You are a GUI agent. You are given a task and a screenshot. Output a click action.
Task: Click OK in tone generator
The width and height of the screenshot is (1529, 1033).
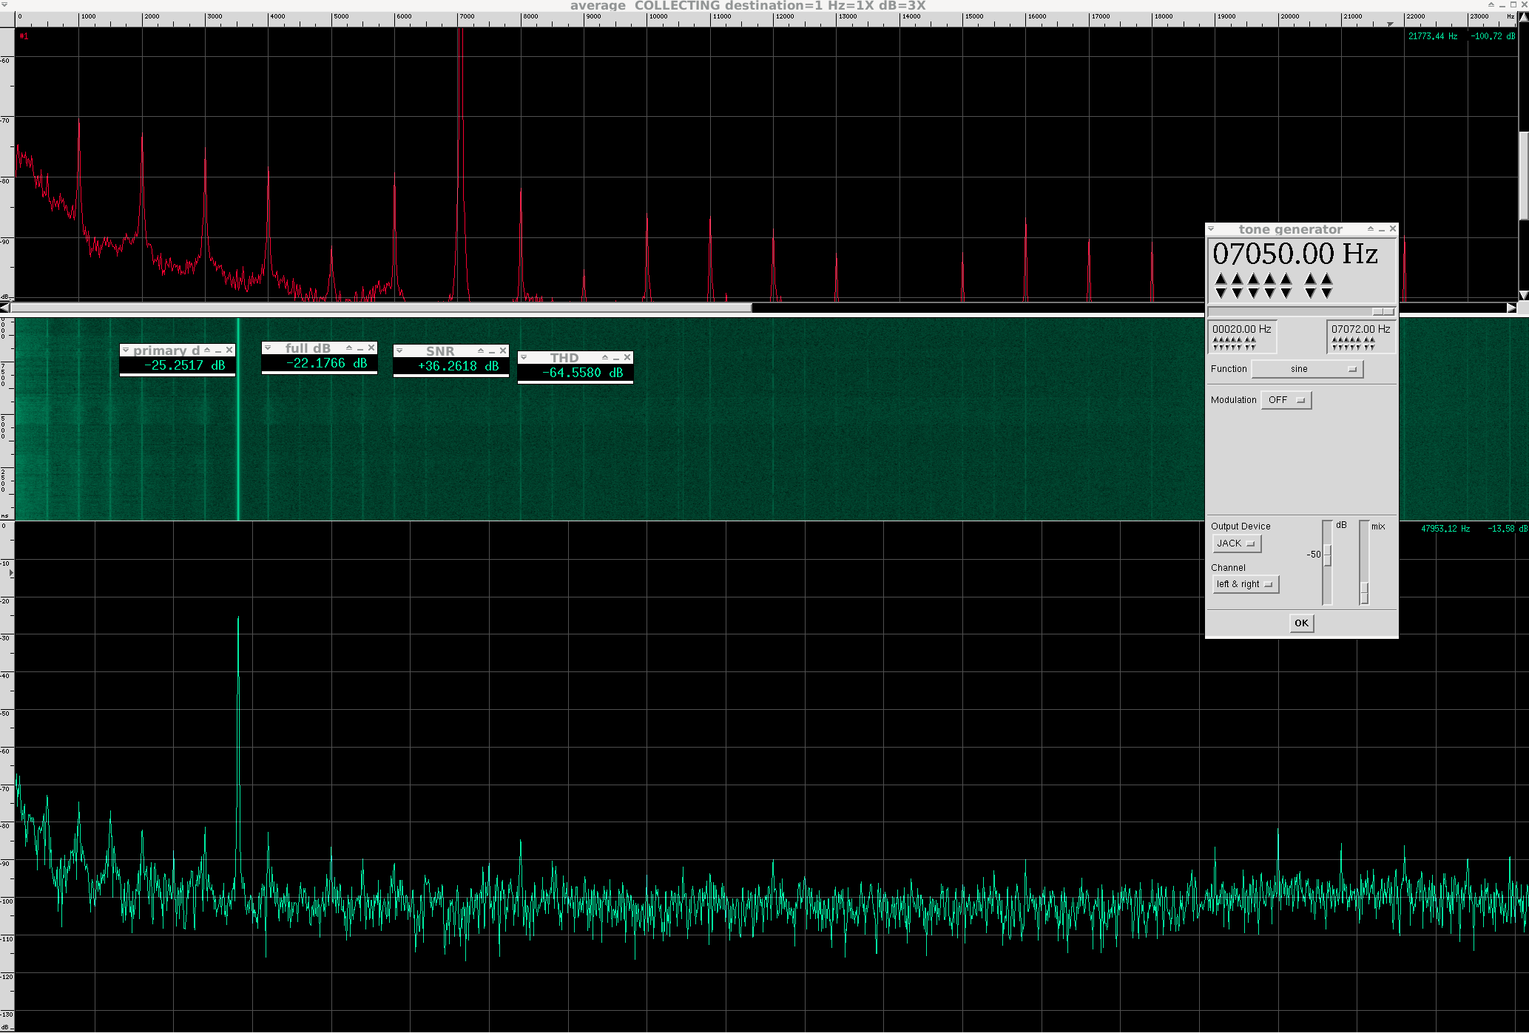(1301, 623)
